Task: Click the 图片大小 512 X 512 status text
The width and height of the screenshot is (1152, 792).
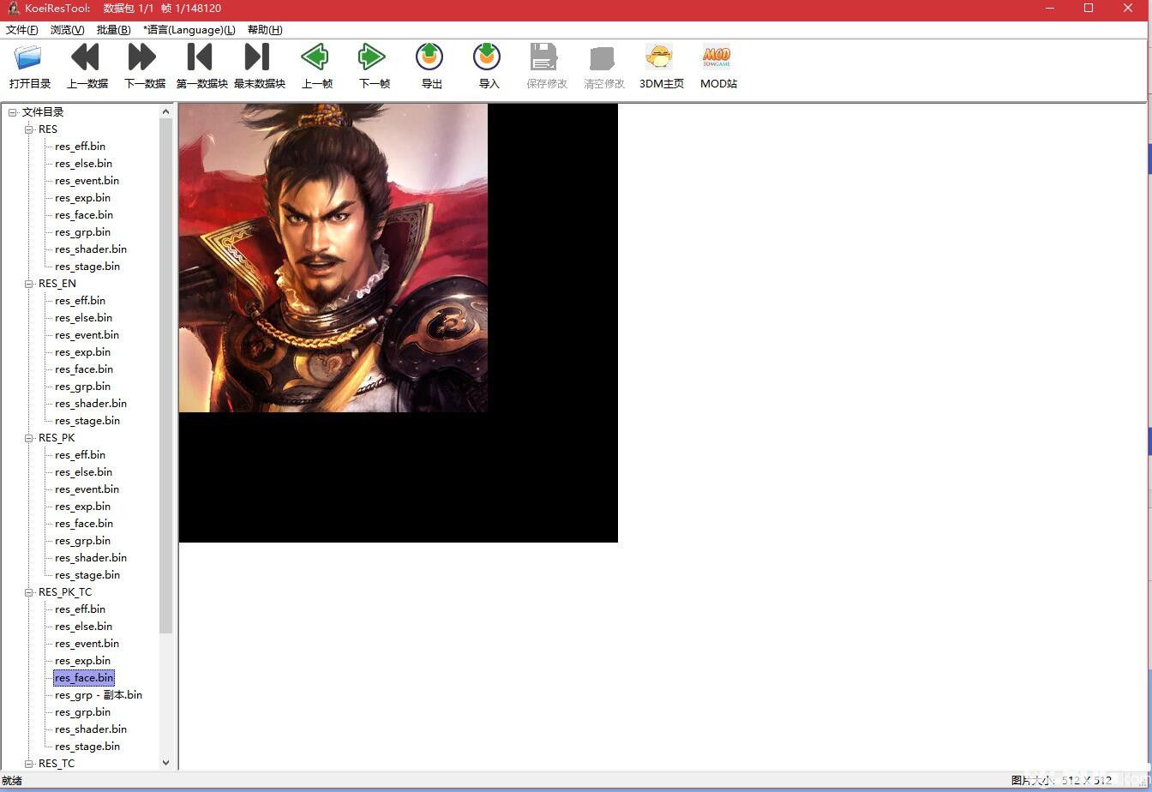Action: coord(1061,781)
